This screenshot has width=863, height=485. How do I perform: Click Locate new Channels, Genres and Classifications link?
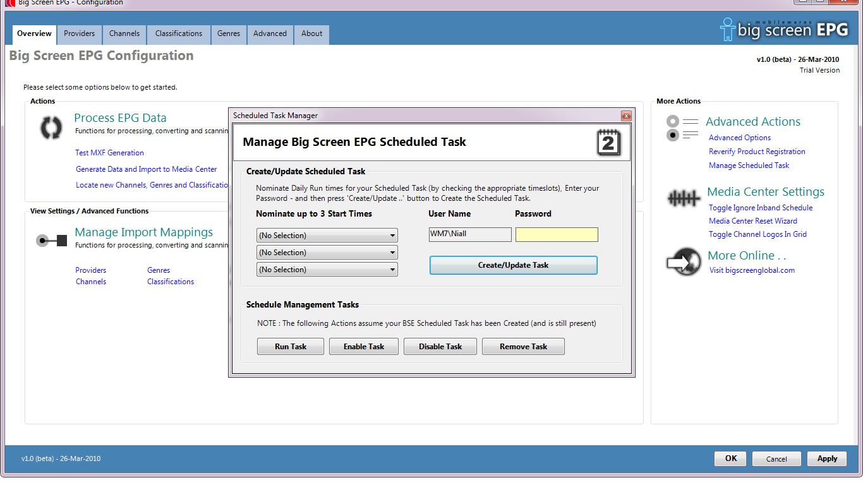pos(152,185)
